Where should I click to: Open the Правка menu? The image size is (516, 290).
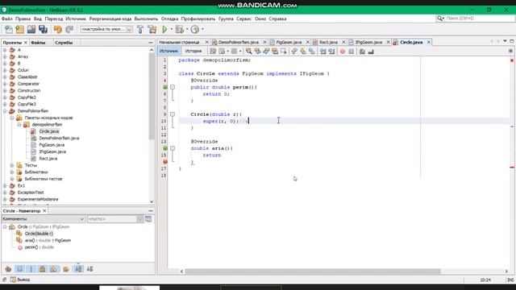coord(23,19)
